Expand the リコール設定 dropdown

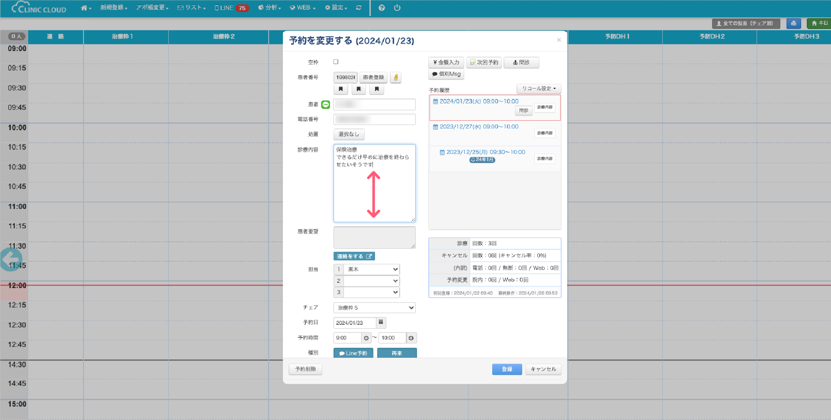coord(539,89)
